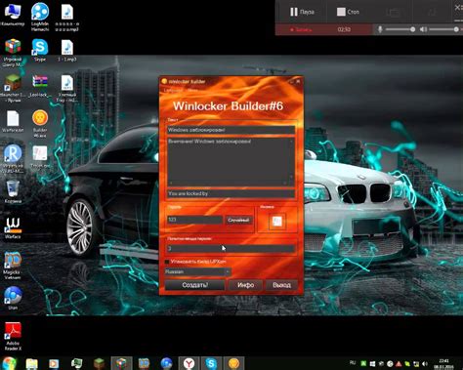This screenshot has width=463, height=370.
Task: Select the '1 - 1.mp3' file icon
Action: coord(67,50)
